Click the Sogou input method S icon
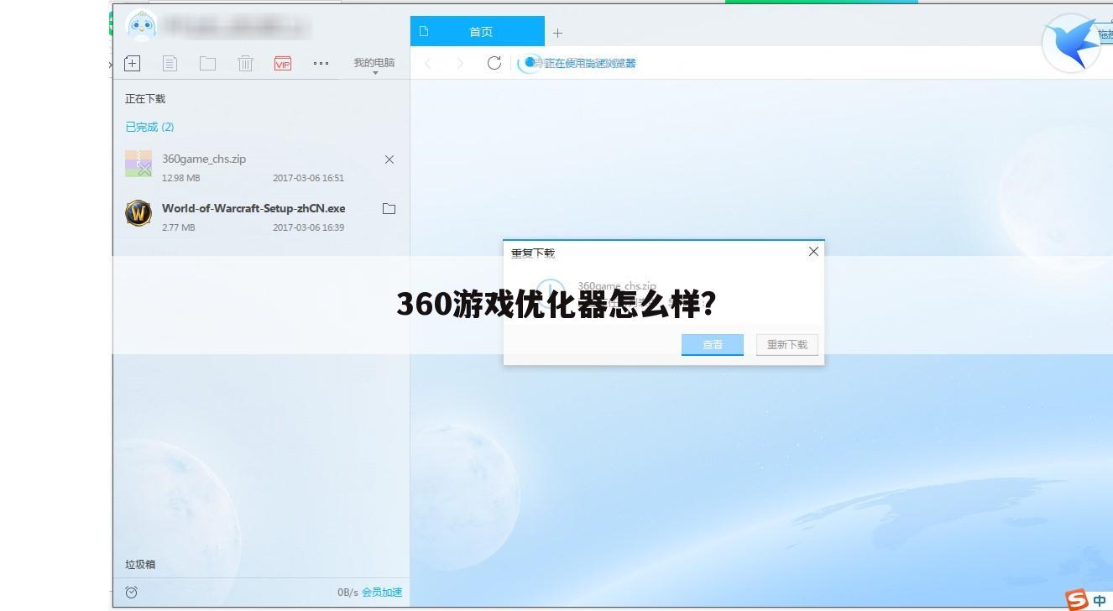 1077,600
